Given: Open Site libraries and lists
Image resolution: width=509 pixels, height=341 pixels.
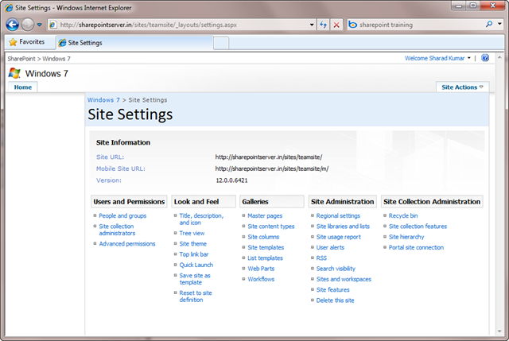Looking at the screenshot, I should coord(343,227).
